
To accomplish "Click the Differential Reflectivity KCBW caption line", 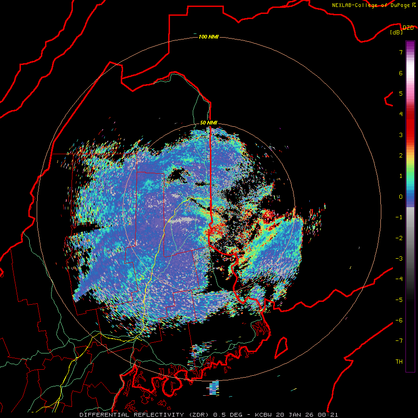I will (209, 415).
